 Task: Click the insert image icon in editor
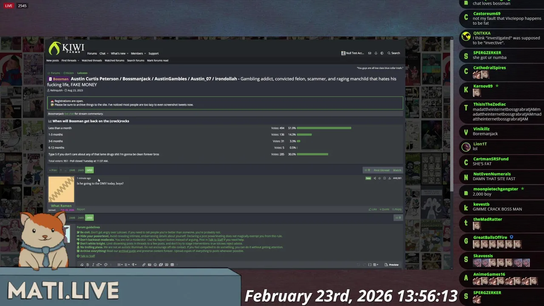[x=150, y=265]
